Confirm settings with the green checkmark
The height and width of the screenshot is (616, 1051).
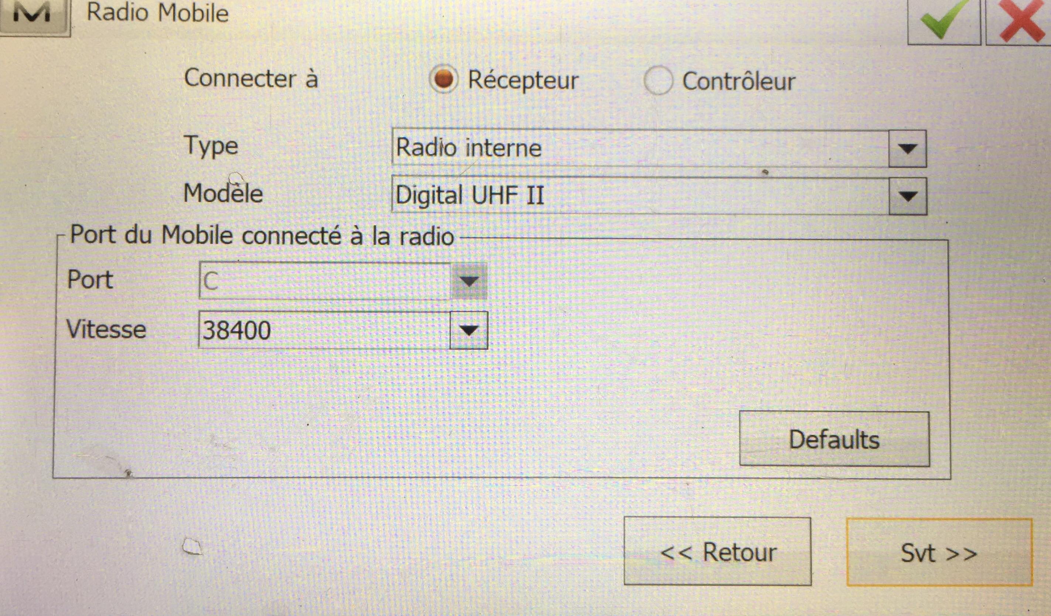[x=943, y=21]
